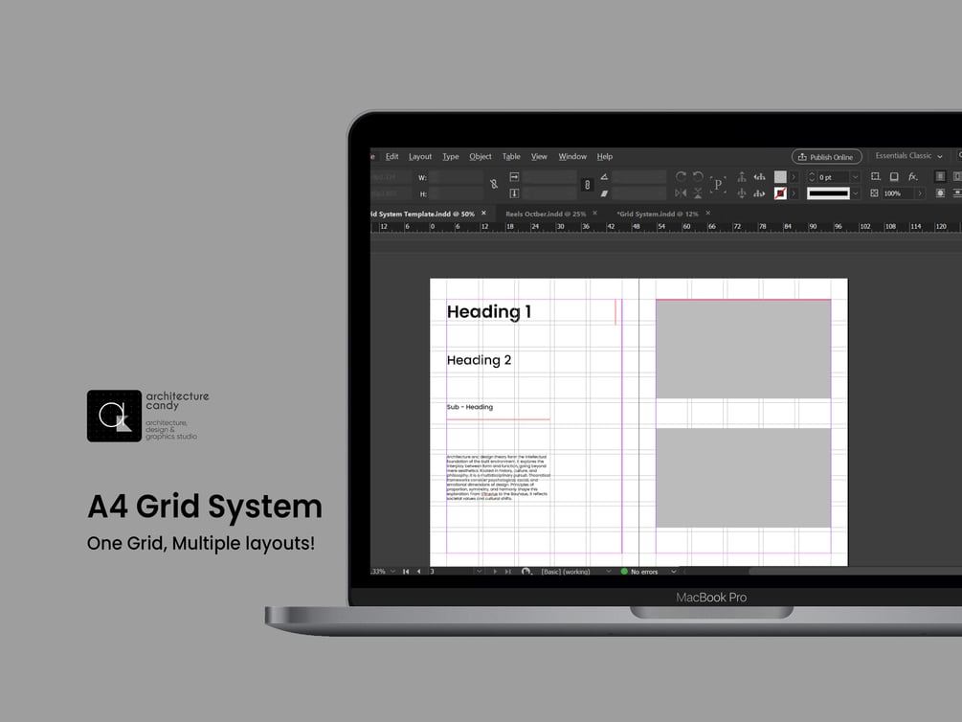The width and height of the screenshot is (962, 722).
Task: Click the stroke weight stepper arrows
Action: click(812, 177)
